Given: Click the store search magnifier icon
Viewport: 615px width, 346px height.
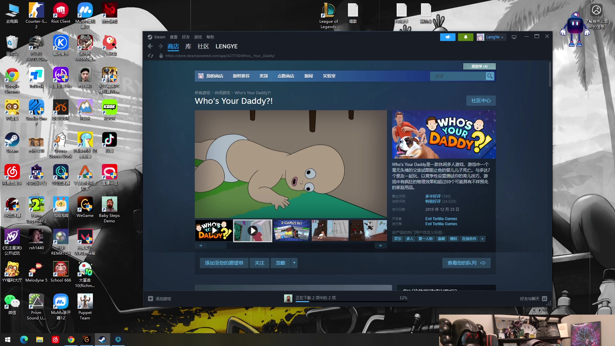Looking at the screenshot, I should (490, 76).
